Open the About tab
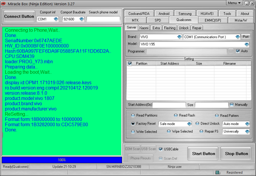 click(245, 14)
